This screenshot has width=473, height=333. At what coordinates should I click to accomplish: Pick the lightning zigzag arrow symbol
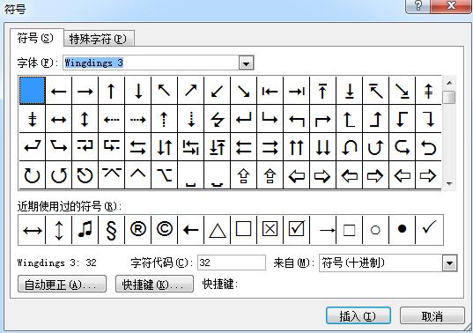[217, 120]
